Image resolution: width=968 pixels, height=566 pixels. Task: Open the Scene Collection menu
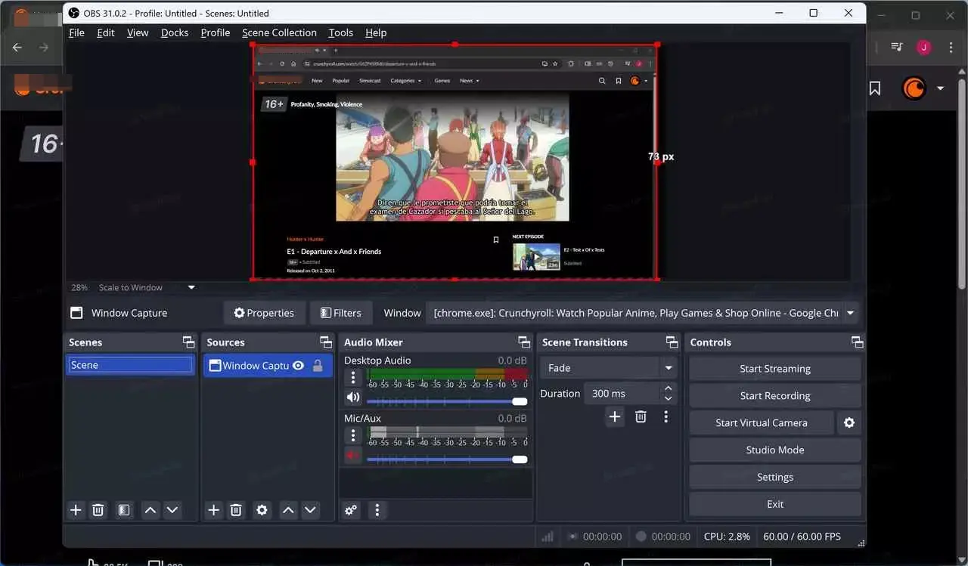(279, 32)
